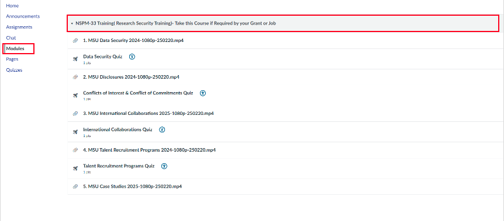Screen dimensions: 504x221
Task: Open 2. MSU Disclosures 2024 video file
Action: (131, 78)
